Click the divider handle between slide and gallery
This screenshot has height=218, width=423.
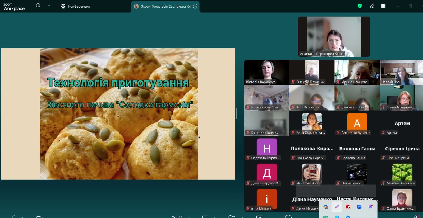(237, 113)
